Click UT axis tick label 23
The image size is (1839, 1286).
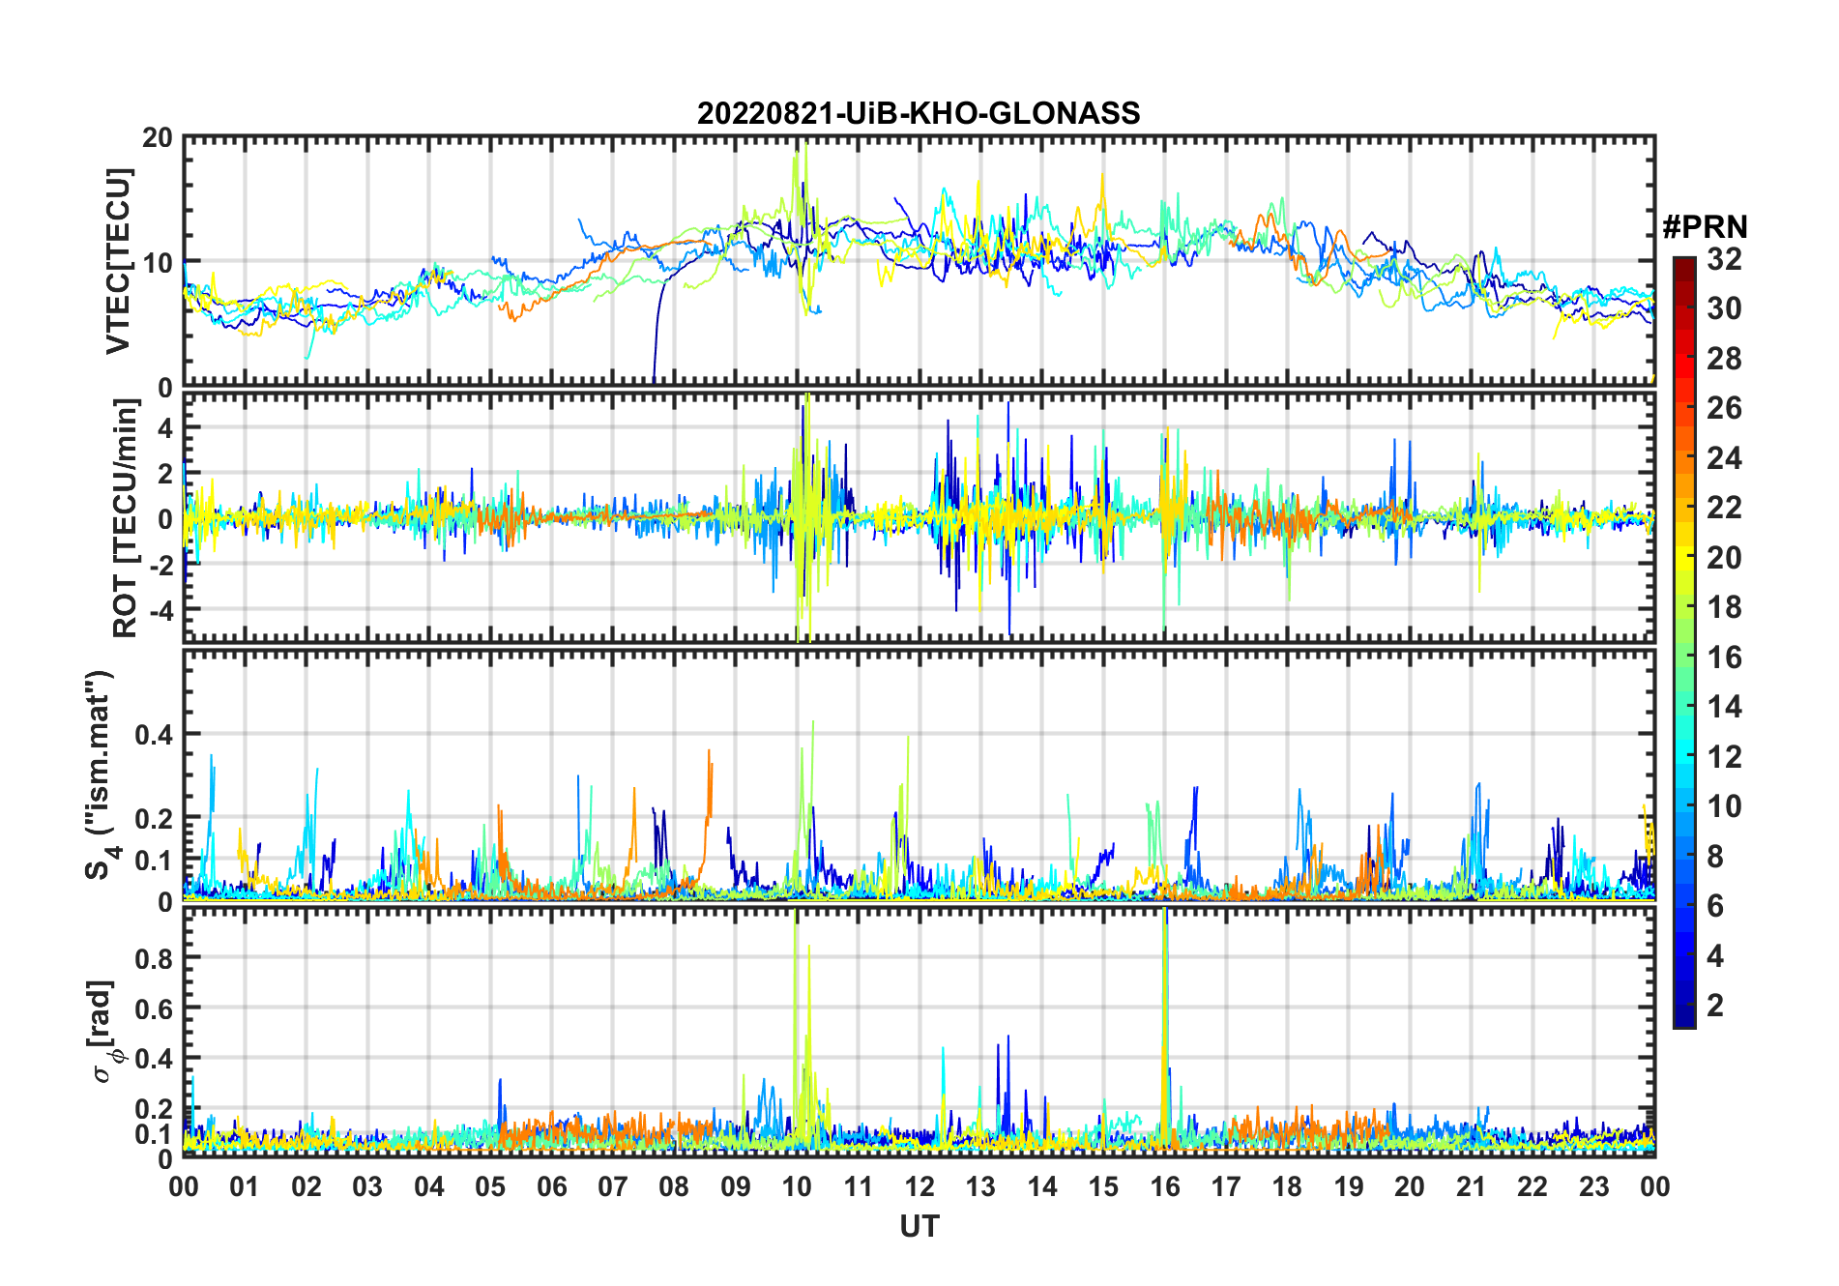[1594, 1186]
